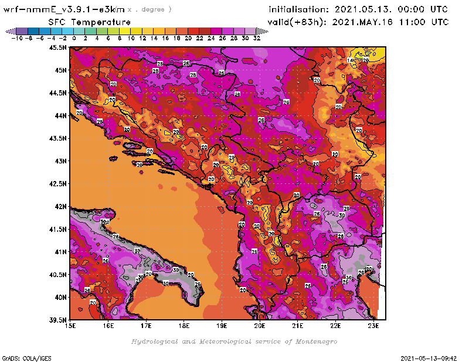Click the gray above-32 arrow on the color bar
The width and height of the screenshot is (469, 362).
click(262, 31)
